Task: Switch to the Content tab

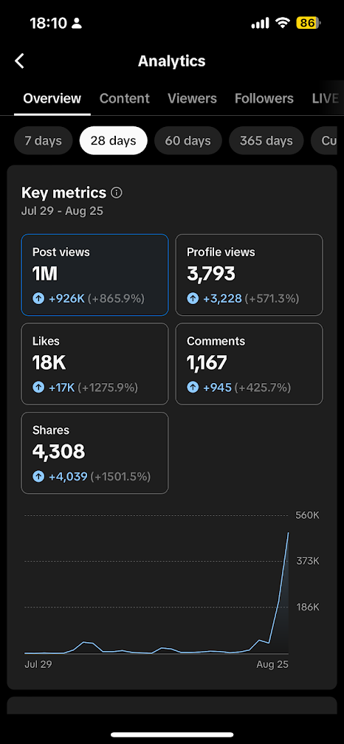Action: click(124, 99)
